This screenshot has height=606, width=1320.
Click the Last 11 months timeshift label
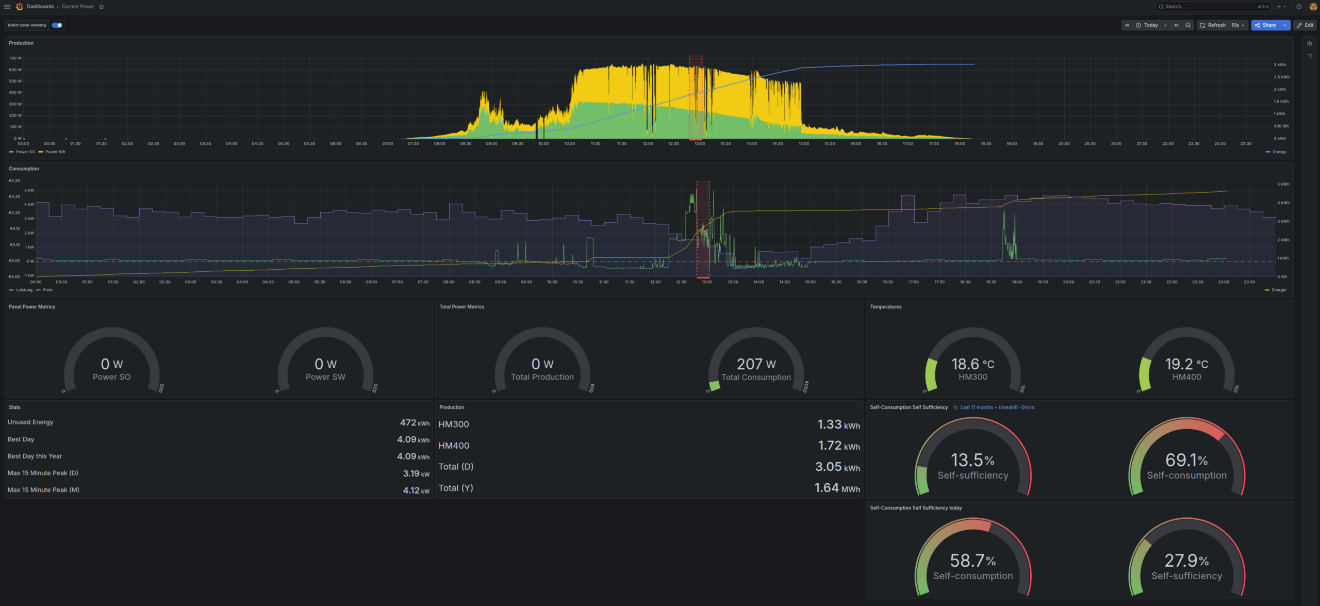pyautogui.click(x=997, y=407)
